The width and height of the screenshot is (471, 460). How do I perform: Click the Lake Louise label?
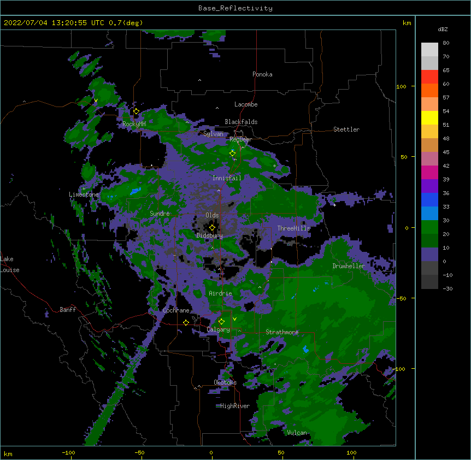(x=10, y=264)
